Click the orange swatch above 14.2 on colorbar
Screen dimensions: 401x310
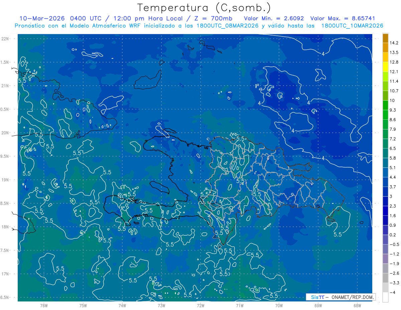[385, 38]
